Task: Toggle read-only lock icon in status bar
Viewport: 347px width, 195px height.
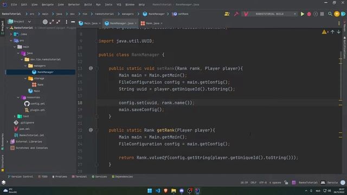Action: [286, 183]
